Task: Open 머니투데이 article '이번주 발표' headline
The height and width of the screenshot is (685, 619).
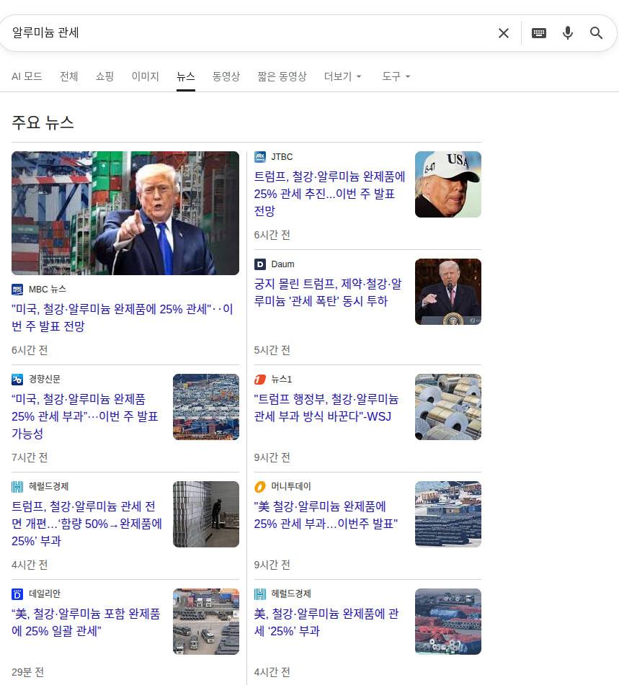Action: (x=326, y=514)
